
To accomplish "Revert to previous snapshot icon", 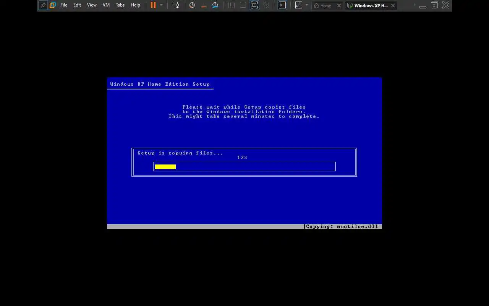I will tap(204, 5).
